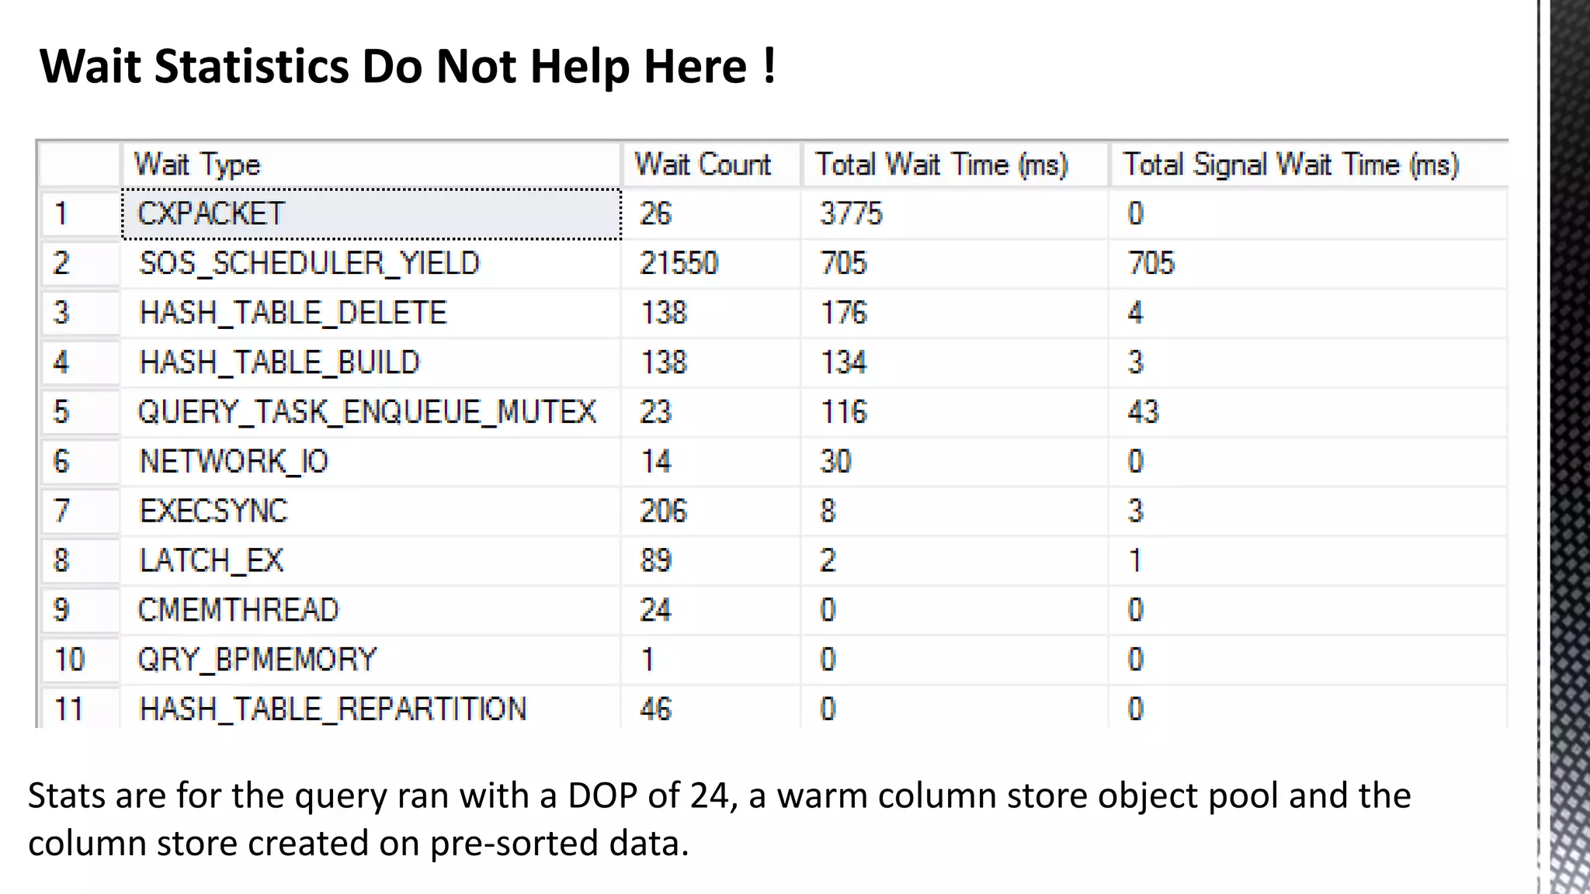This screenshot has height=894, width=1590.
Task: Click wait count value 21550
Action: point(679,264)
